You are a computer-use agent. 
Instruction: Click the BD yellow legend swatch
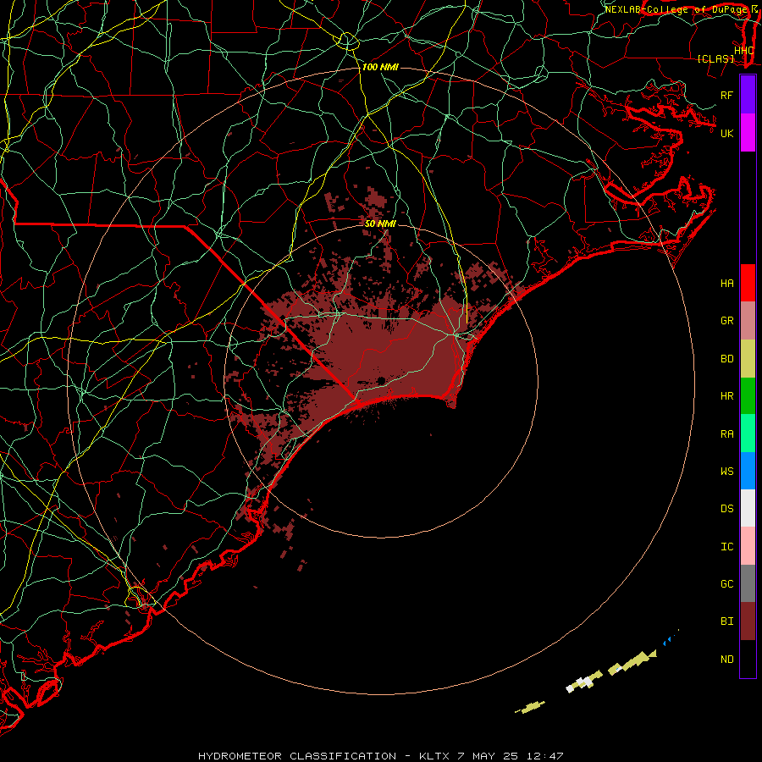(x=748, y=359)
